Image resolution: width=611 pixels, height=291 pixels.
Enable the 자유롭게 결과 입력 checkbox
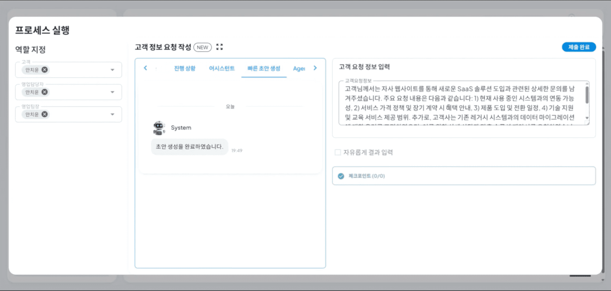337,152
